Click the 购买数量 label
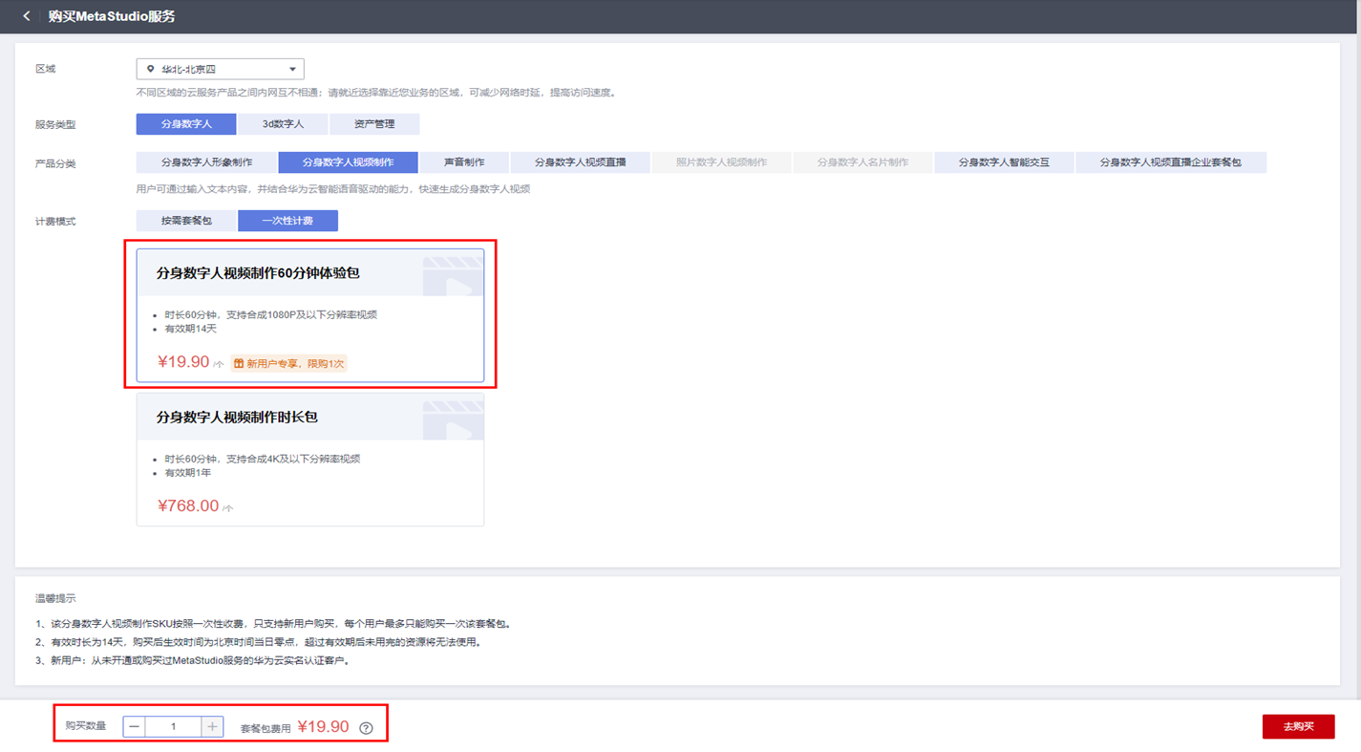This screenshot has width=1361, height=752. coord(86,727)
